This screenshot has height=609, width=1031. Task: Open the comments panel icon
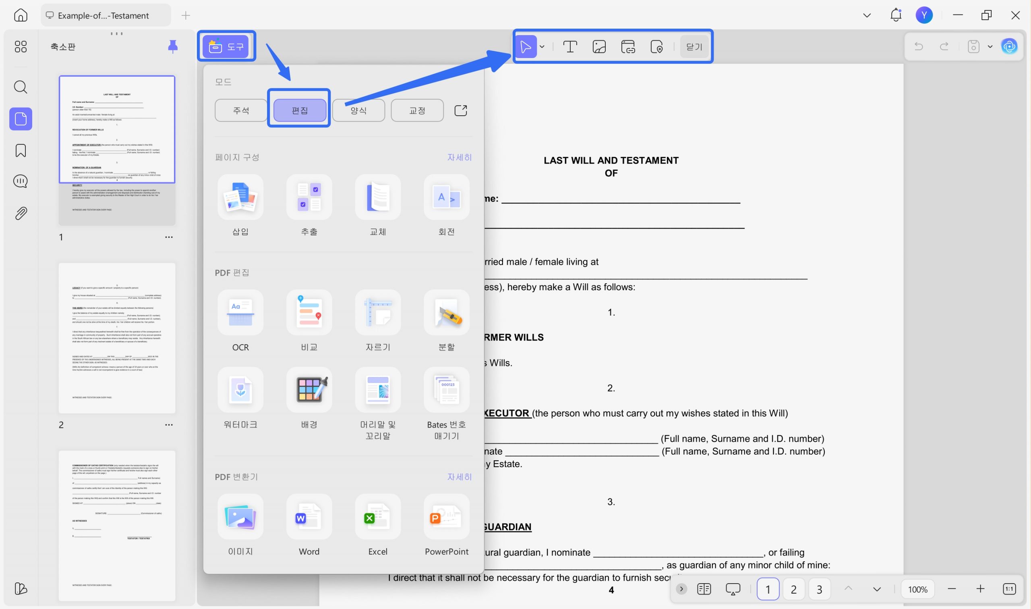pyautogui.click(x=21, y=181)
